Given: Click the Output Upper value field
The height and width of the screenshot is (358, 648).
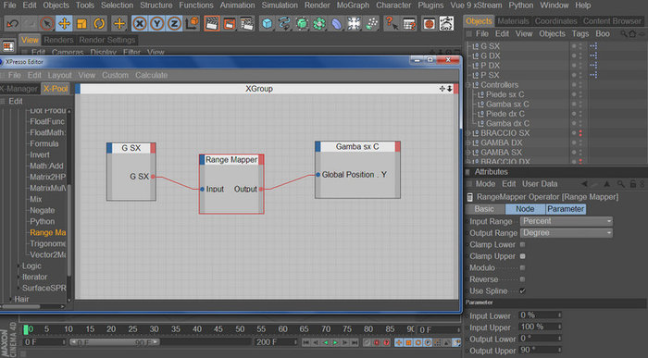Looking at the screenshot, I should [x=540, y=351].
